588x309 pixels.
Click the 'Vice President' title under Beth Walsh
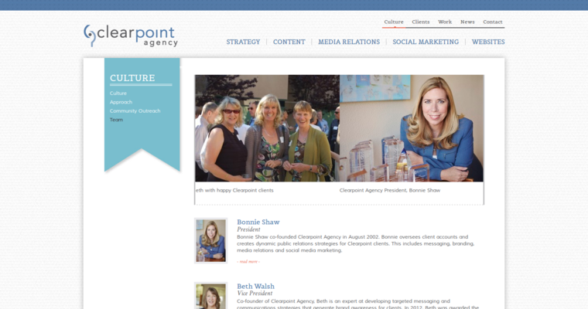pos(255,294)
